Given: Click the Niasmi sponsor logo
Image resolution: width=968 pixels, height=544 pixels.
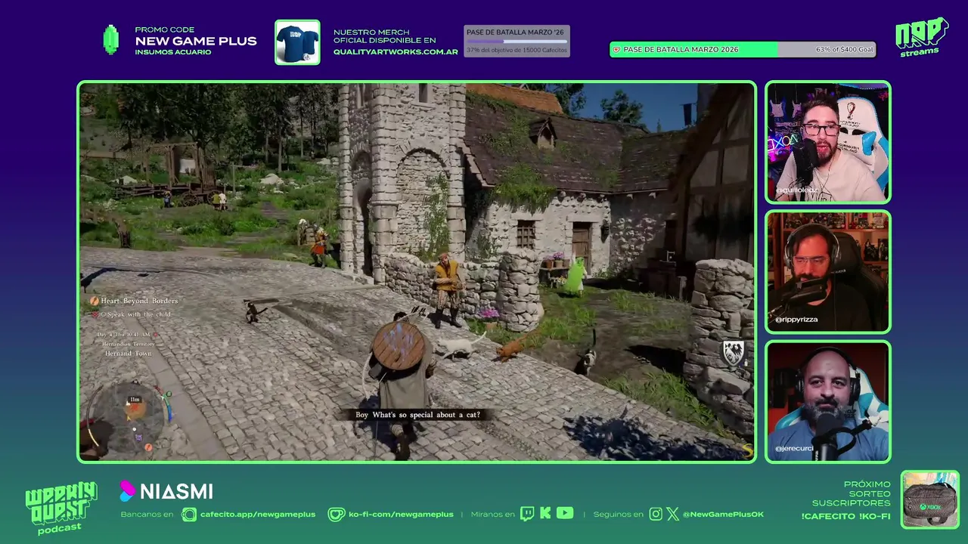Looking at the screenshot, I should 166,491.
